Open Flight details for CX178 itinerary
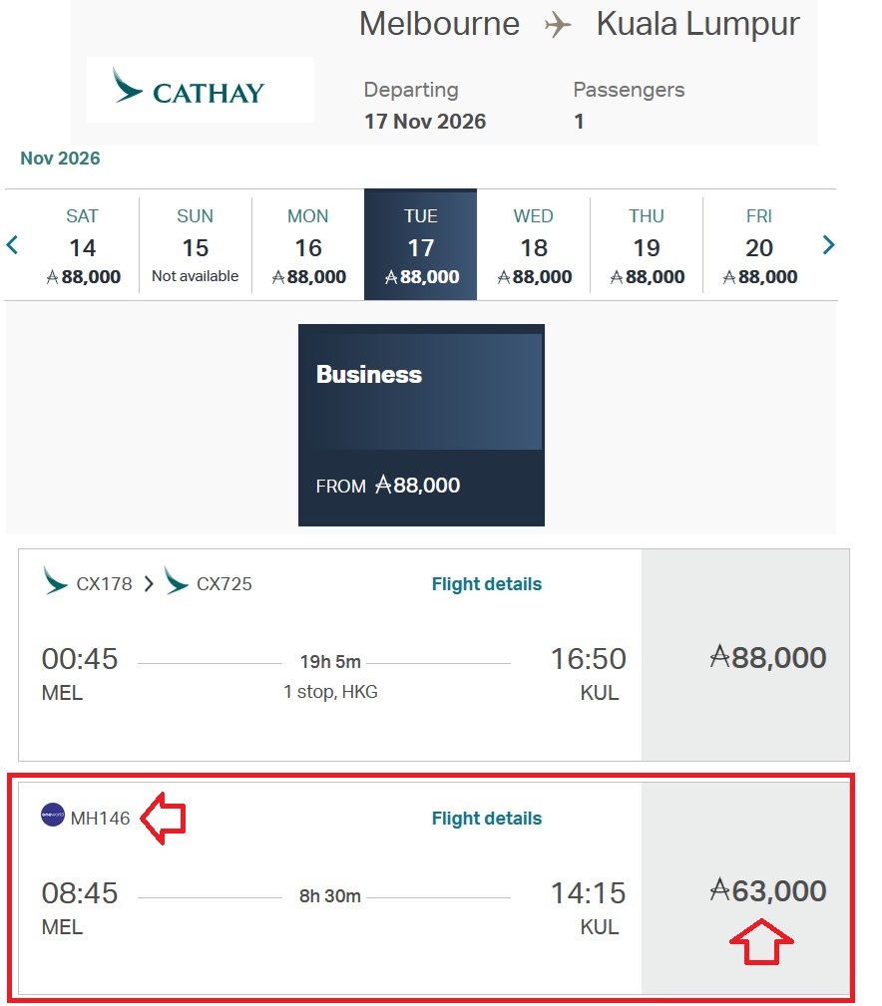The image size is (882, 1006). (487, 584)
